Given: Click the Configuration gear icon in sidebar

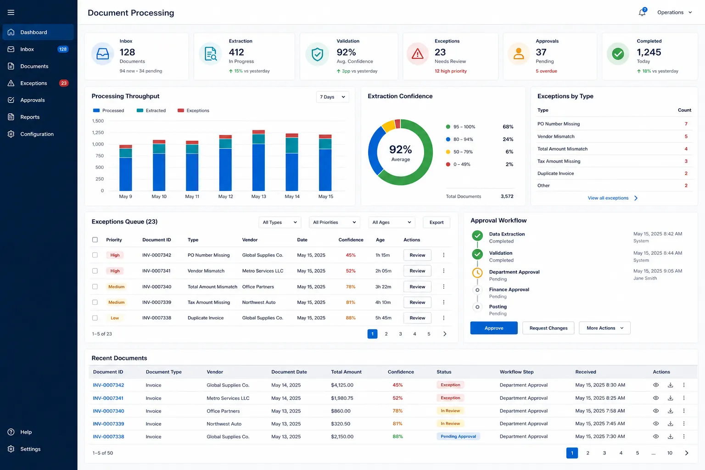Looking at the screenshot, I should click(11, 134).
